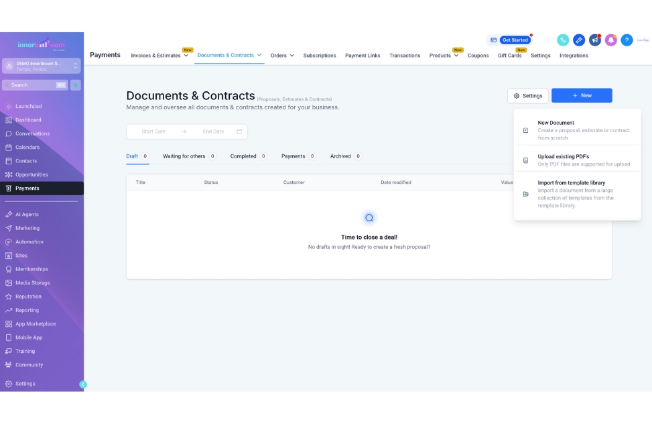Open the date range calendar icon
The image size is (652, 424).
(239, 131)
